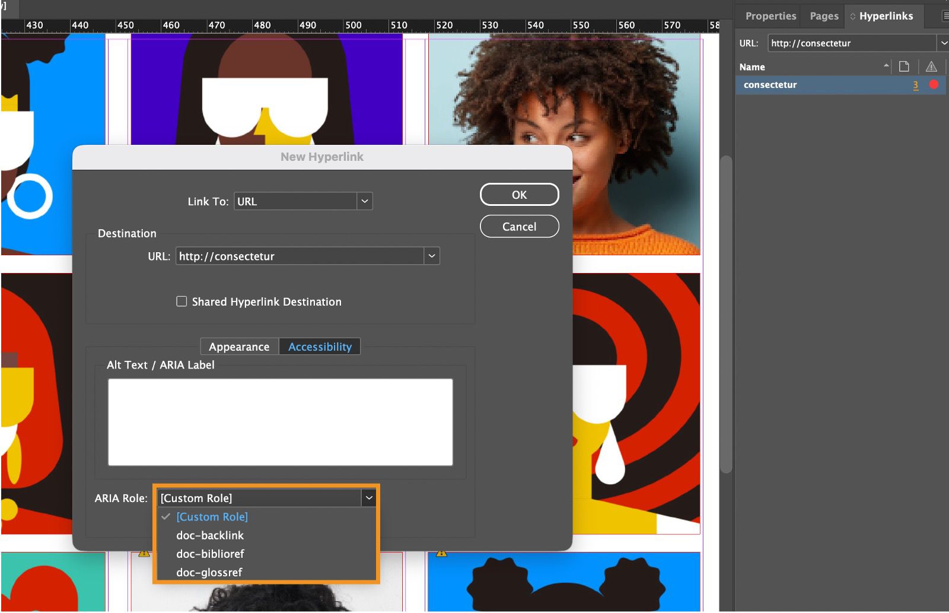
Task: Click the checkmark beside [Custom Role]
Action: tap(166, 517)
